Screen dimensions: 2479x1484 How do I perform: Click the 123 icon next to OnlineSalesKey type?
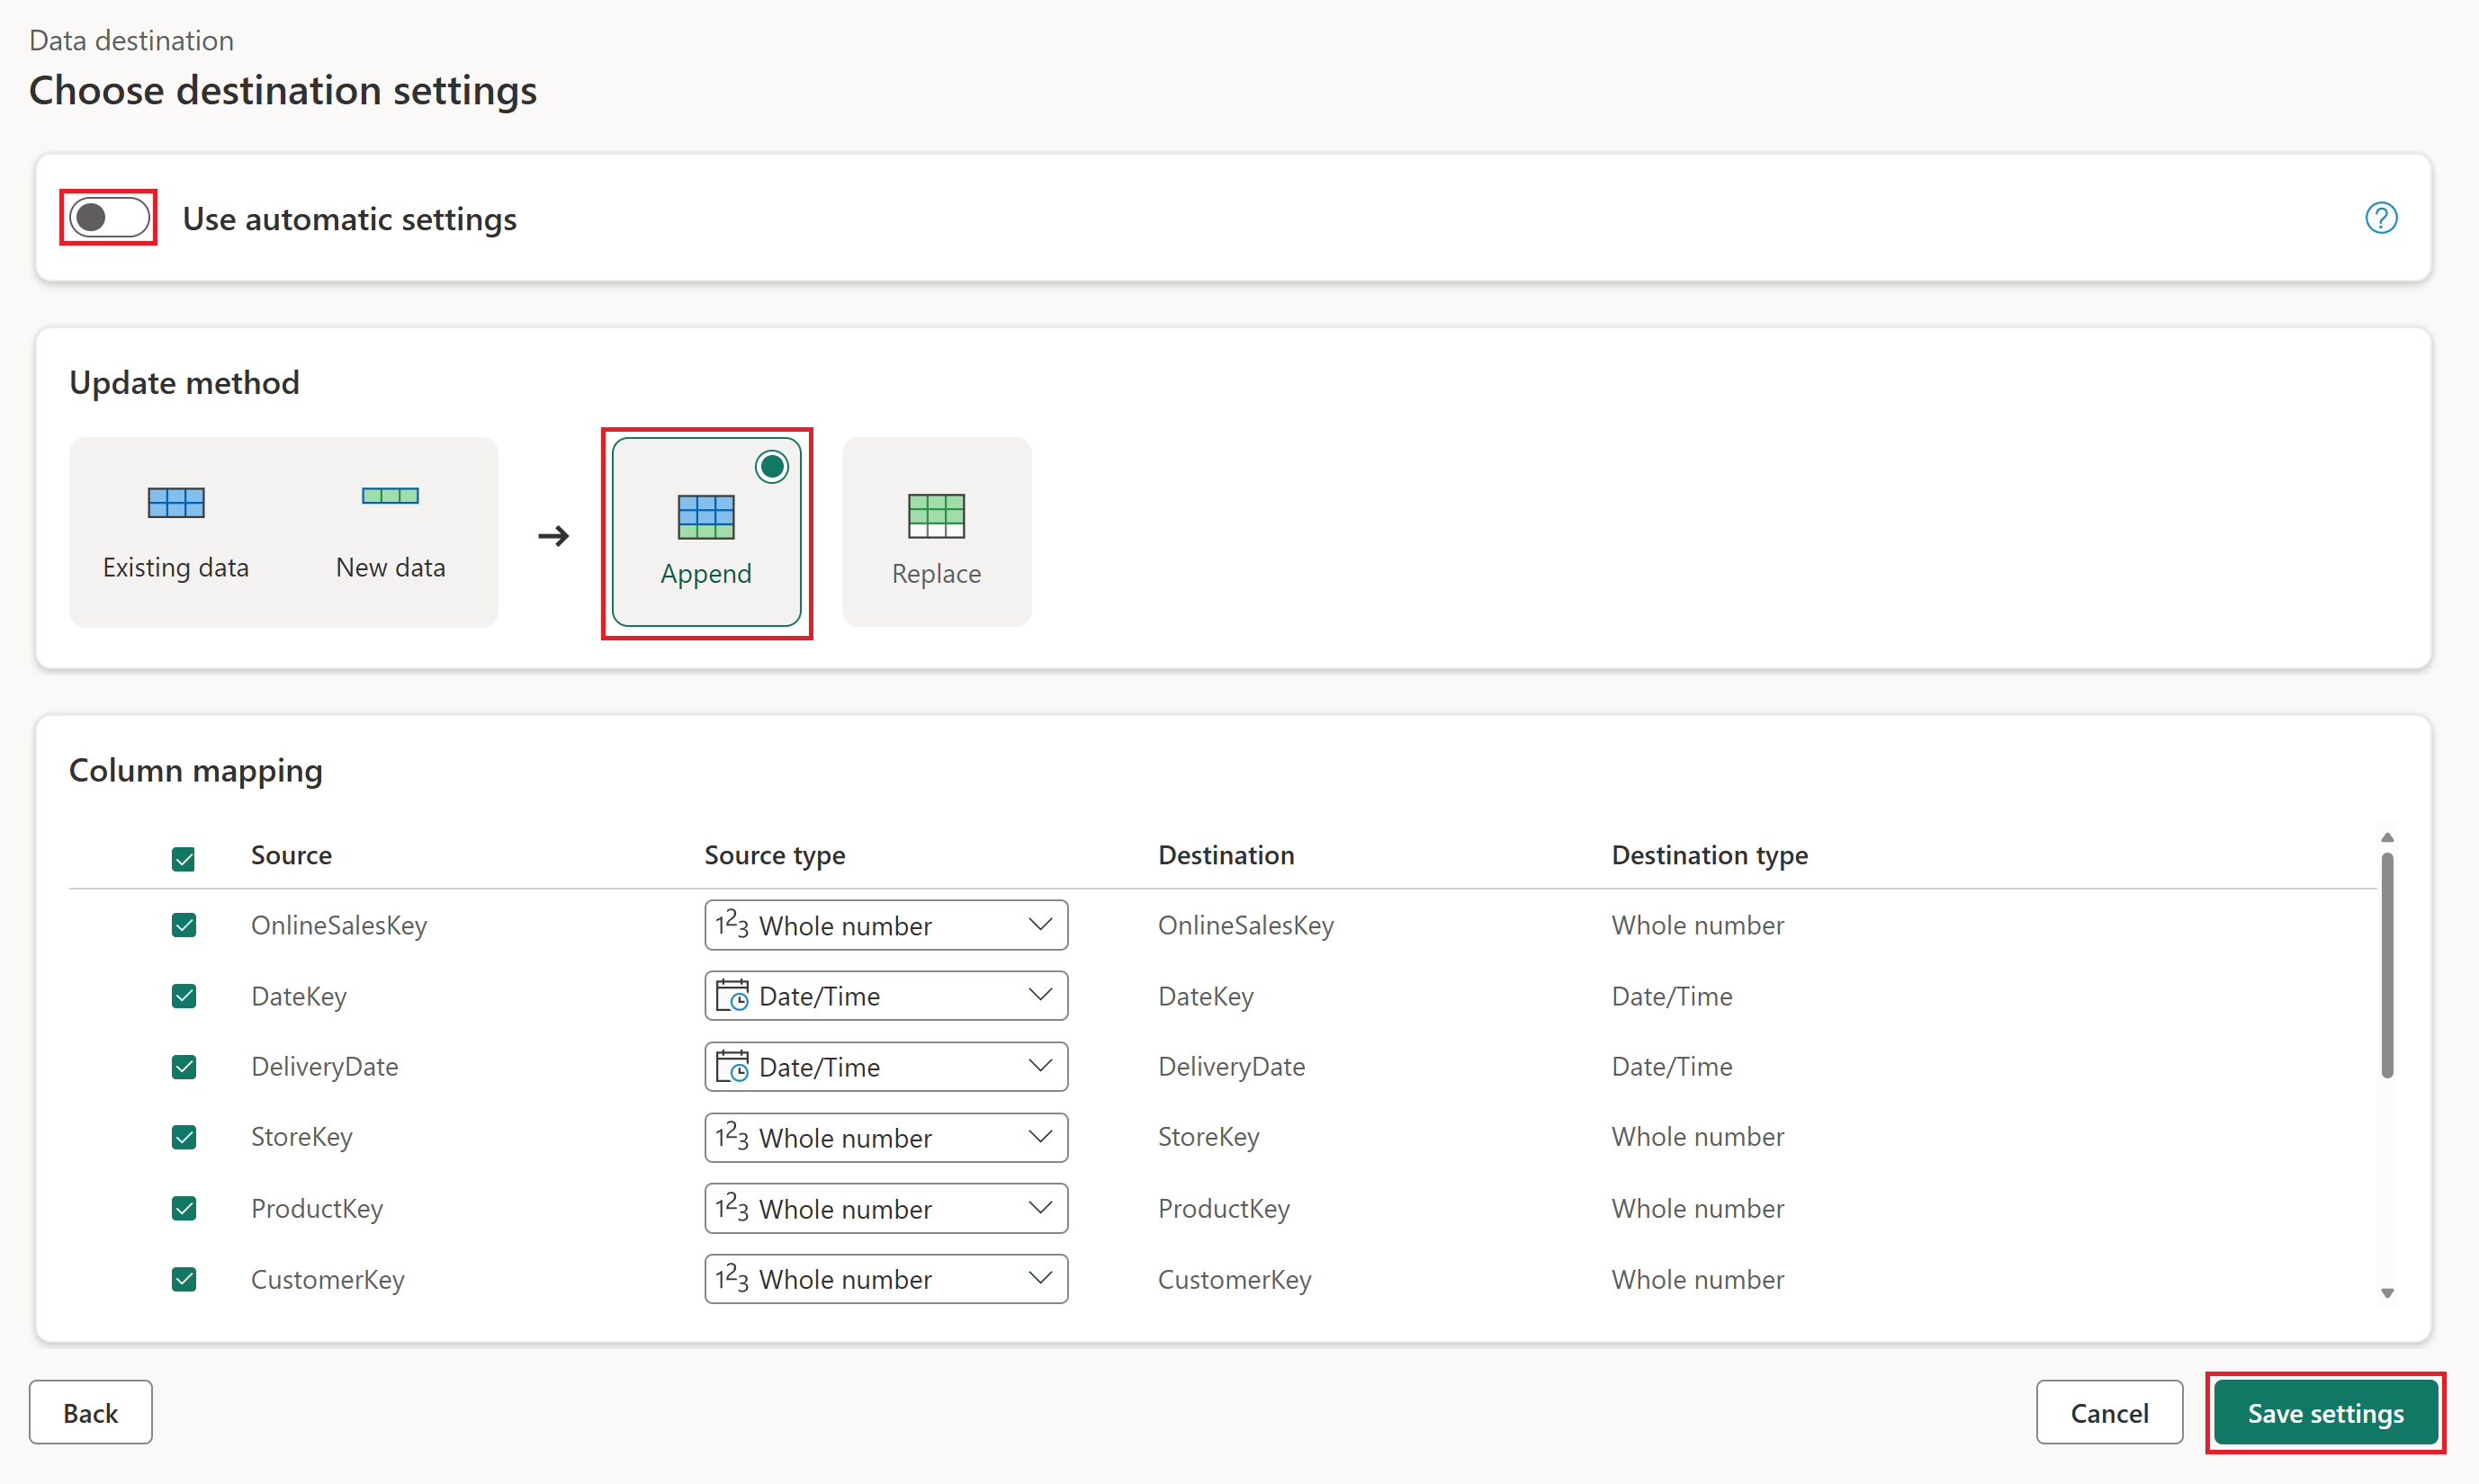click(x=732, y=925)
